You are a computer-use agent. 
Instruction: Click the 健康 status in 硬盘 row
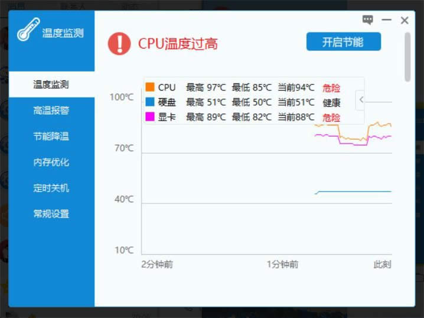point(331,103)
